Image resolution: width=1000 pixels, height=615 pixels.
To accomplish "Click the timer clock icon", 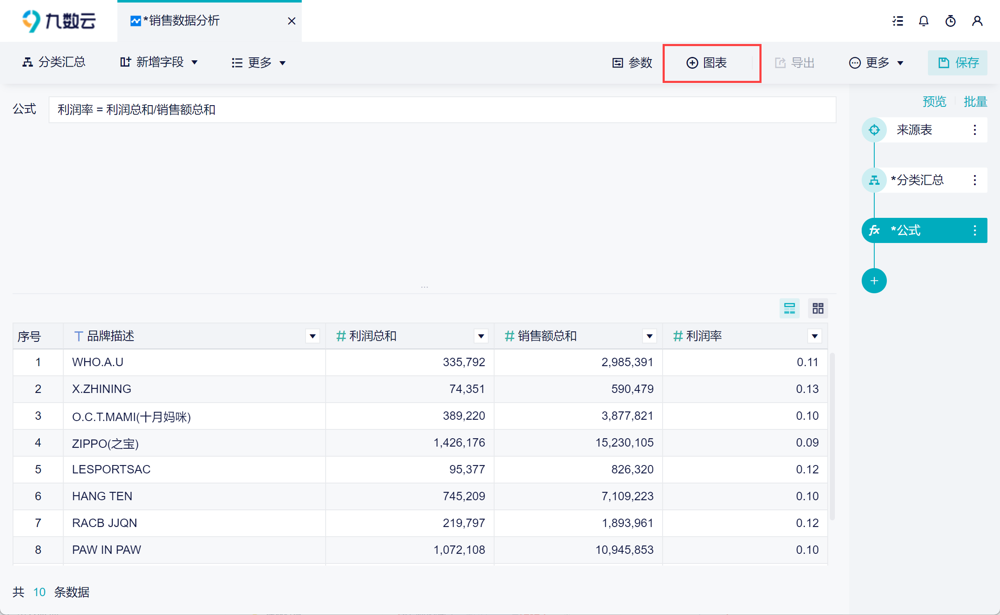I will (950, 21).
